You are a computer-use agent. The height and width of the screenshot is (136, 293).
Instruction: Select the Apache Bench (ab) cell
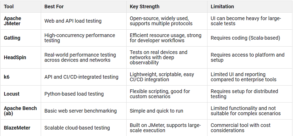(21, 111)
